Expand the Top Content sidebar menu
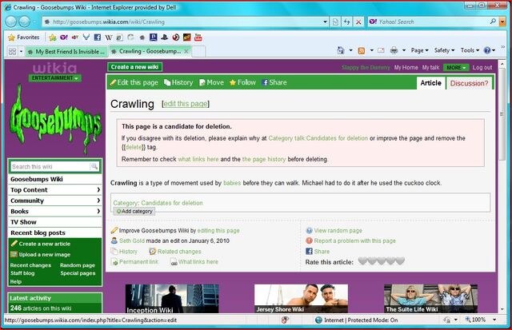 pyautogui.click(x=55, y=190)
